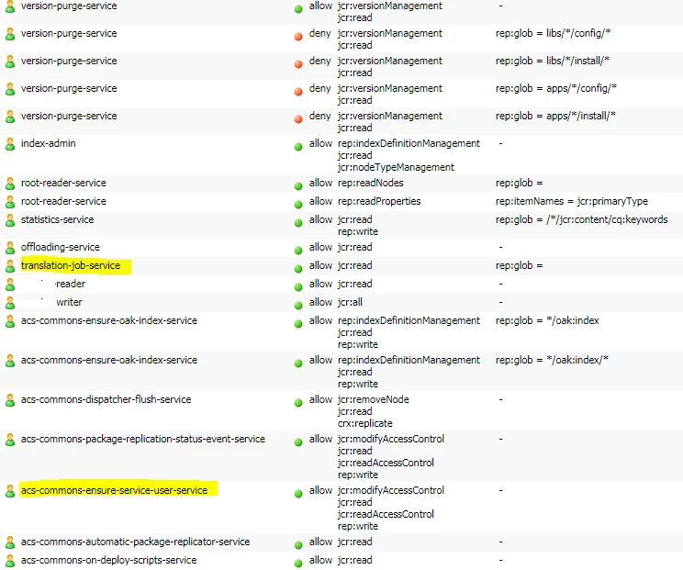Click the user icon of the reader row
Viewport: 683px width, 570px height.
coord(9,285)
